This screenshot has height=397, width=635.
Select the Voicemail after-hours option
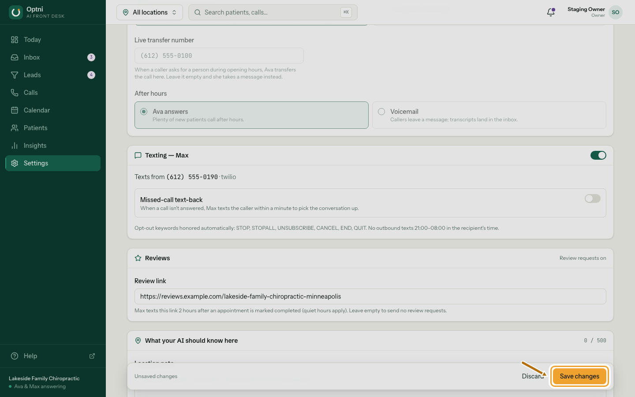489,115
